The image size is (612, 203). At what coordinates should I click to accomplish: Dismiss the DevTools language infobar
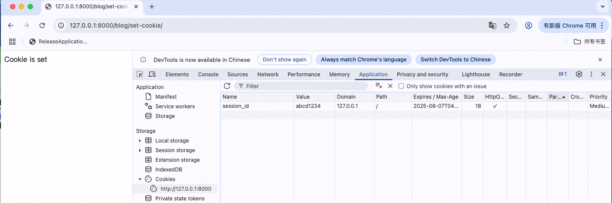point(600,60)
